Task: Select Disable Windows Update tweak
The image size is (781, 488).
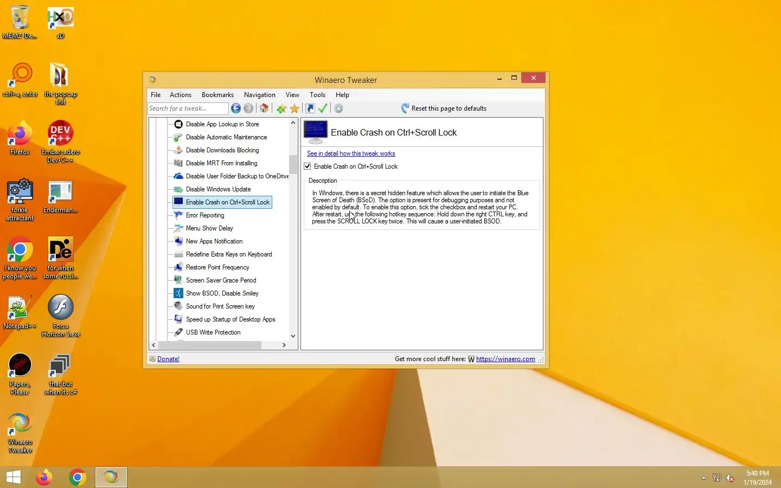Action: coord(218,189)
